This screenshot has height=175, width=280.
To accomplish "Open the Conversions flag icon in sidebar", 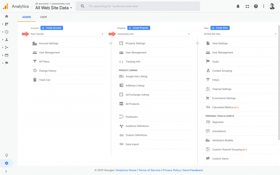I will click(7, 63).
